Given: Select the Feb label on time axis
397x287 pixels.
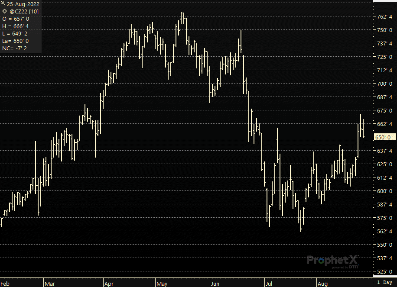Looking at the screenshot, I should [5, 284].
